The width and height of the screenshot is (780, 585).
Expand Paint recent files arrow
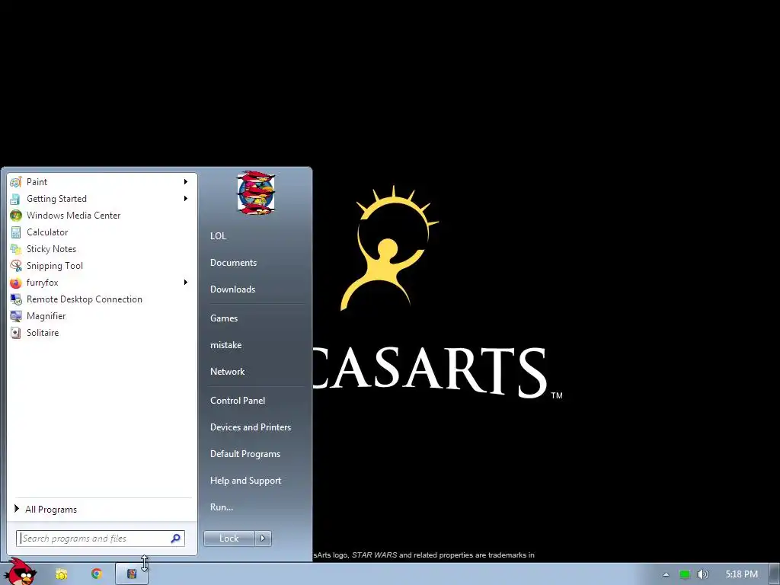coord(186,182)
